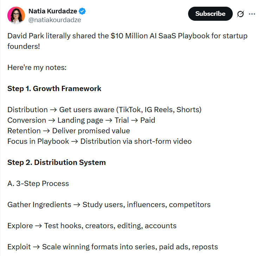Screen dimensions: 263x256
Task: Click Natia Kurdadze's profile avatar
Action: pyautogui.click(x=16, y=15)
